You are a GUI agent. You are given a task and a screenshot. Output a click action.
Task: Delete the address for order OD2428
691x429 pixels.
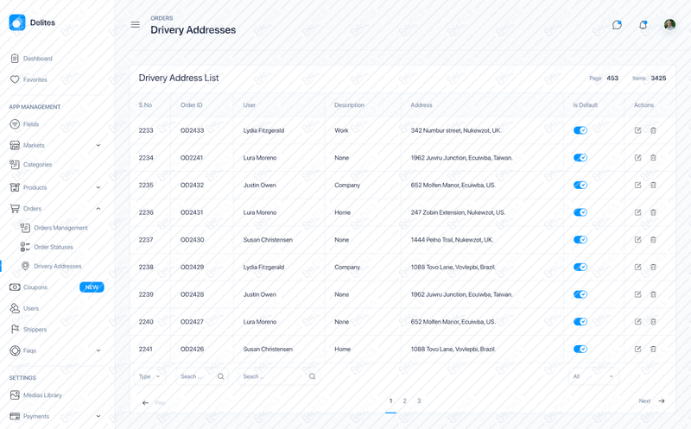[x=653, y=294]
